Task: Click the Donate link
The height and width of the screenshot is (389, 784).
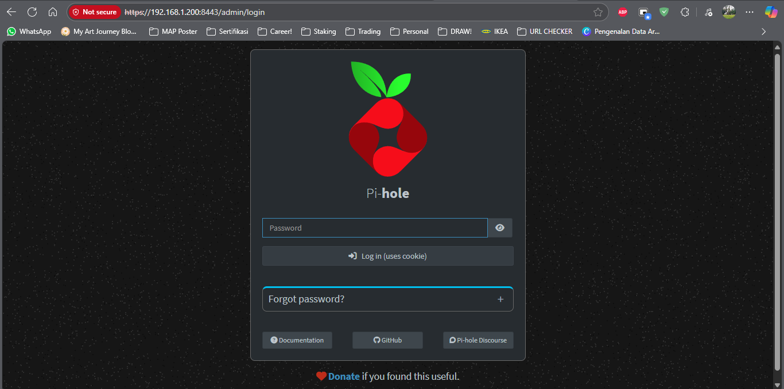Action: [x=344, y=376]
